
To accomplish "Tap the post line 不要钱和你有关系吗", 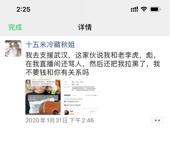I will pyautogui.click(x=57, y=72).
